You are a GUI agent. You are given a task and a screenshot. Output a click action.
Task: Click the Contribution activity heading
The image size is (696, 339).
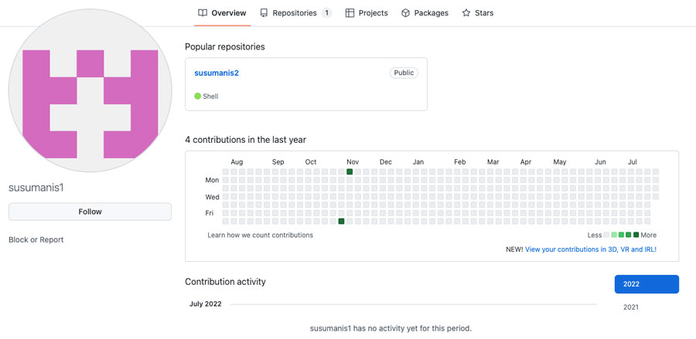pos(226,281)
